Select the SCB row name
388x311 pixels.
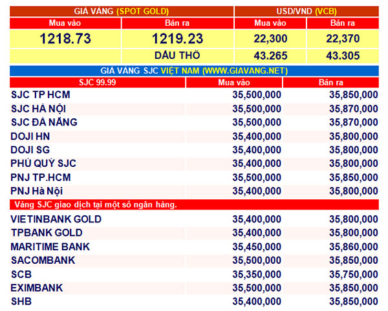[x=21, y=274]
